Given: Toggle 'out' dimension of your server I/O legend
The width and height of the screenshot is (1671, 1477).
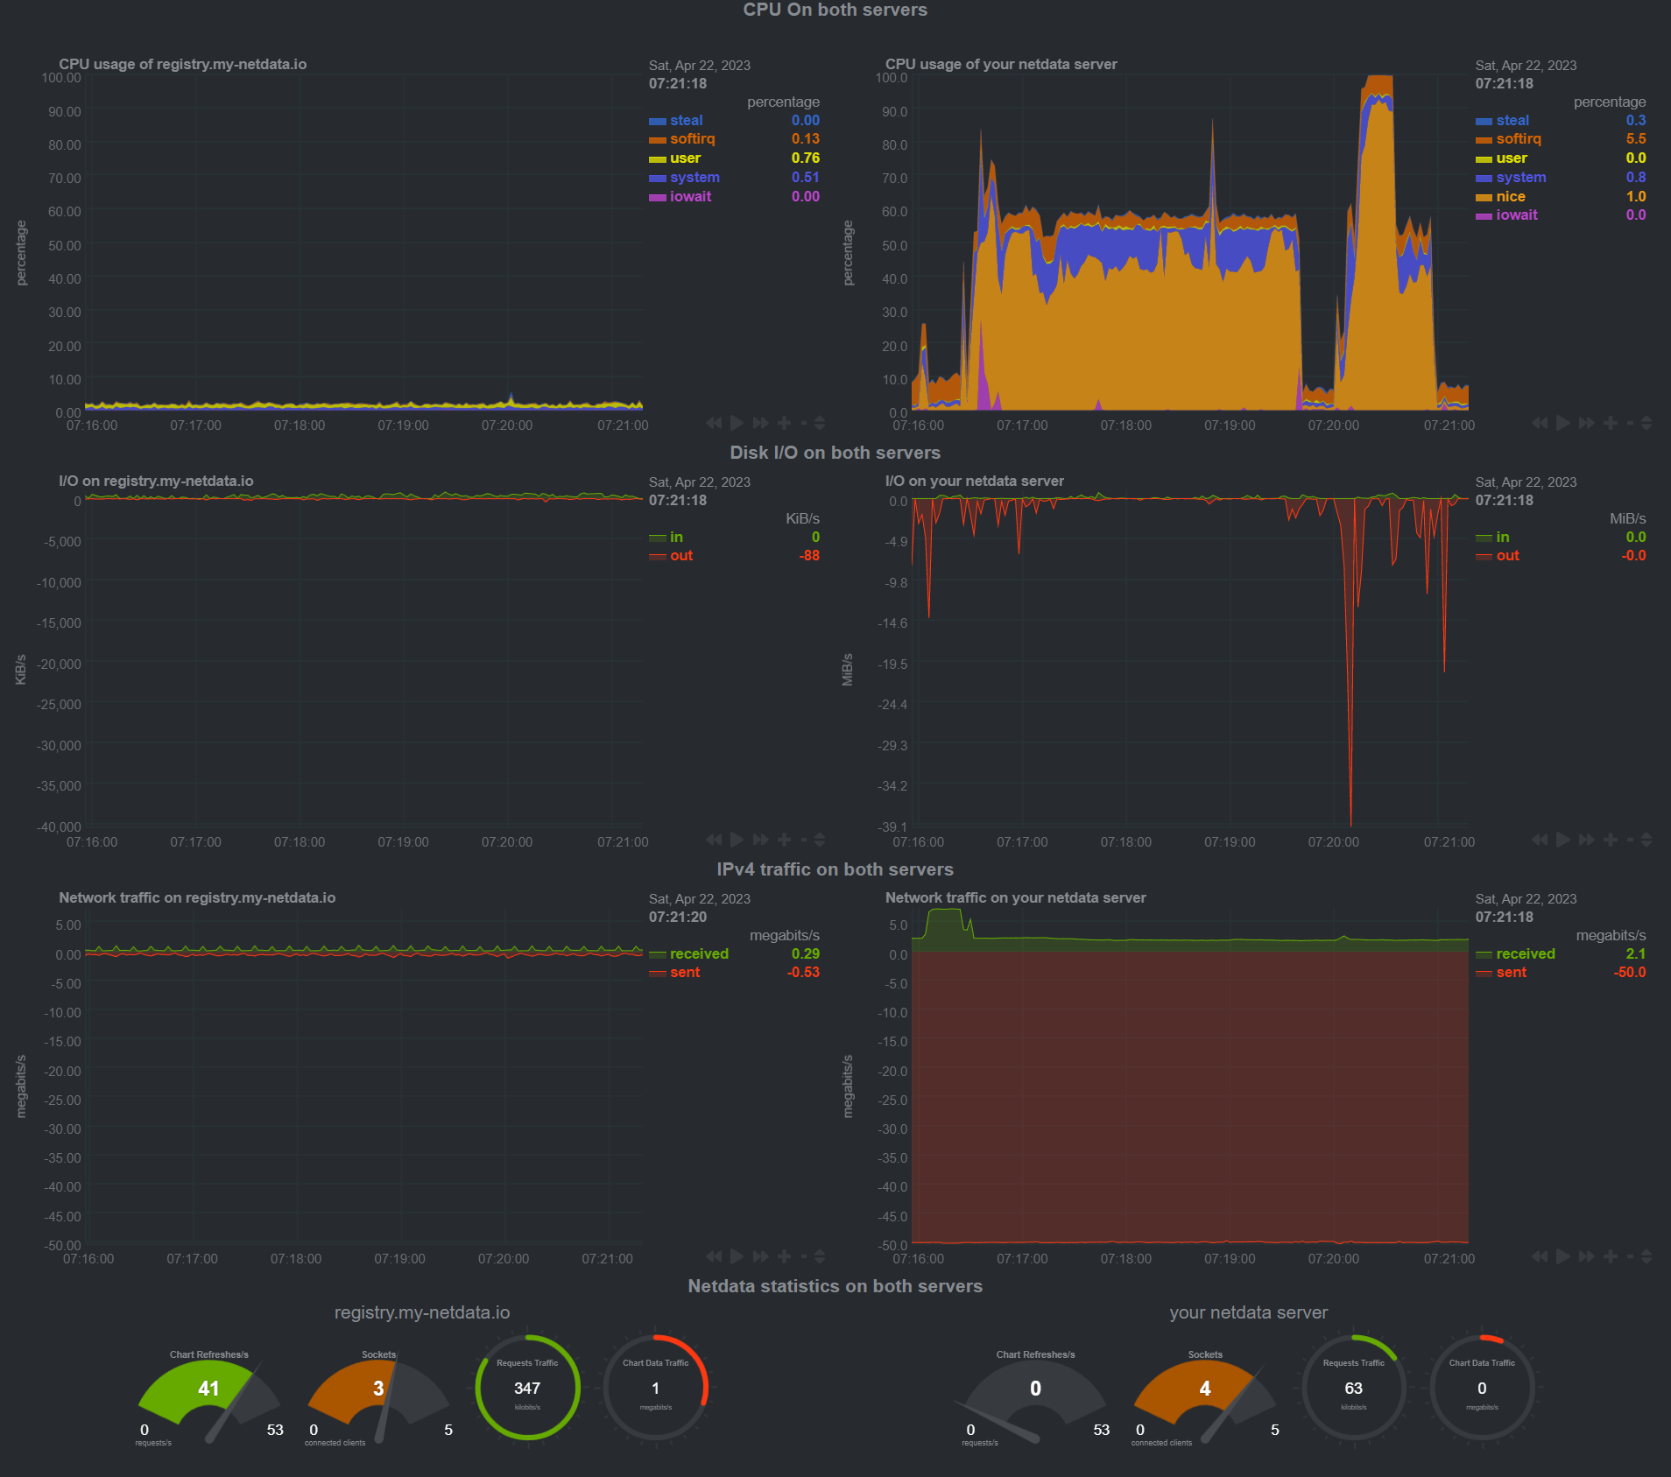Looking at the screenshot, I should coord(1507,556).
